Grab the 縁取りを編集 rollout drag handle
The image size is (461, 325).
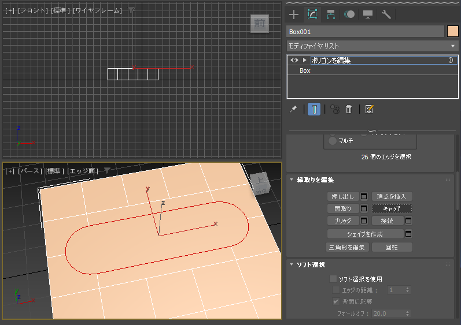click(x=448, y=179)
